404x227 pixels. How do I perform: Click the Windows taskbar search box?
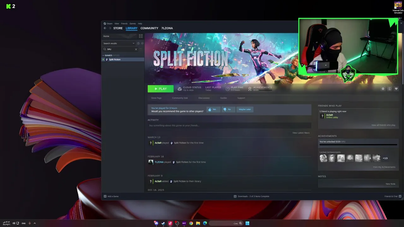point(226,223)
